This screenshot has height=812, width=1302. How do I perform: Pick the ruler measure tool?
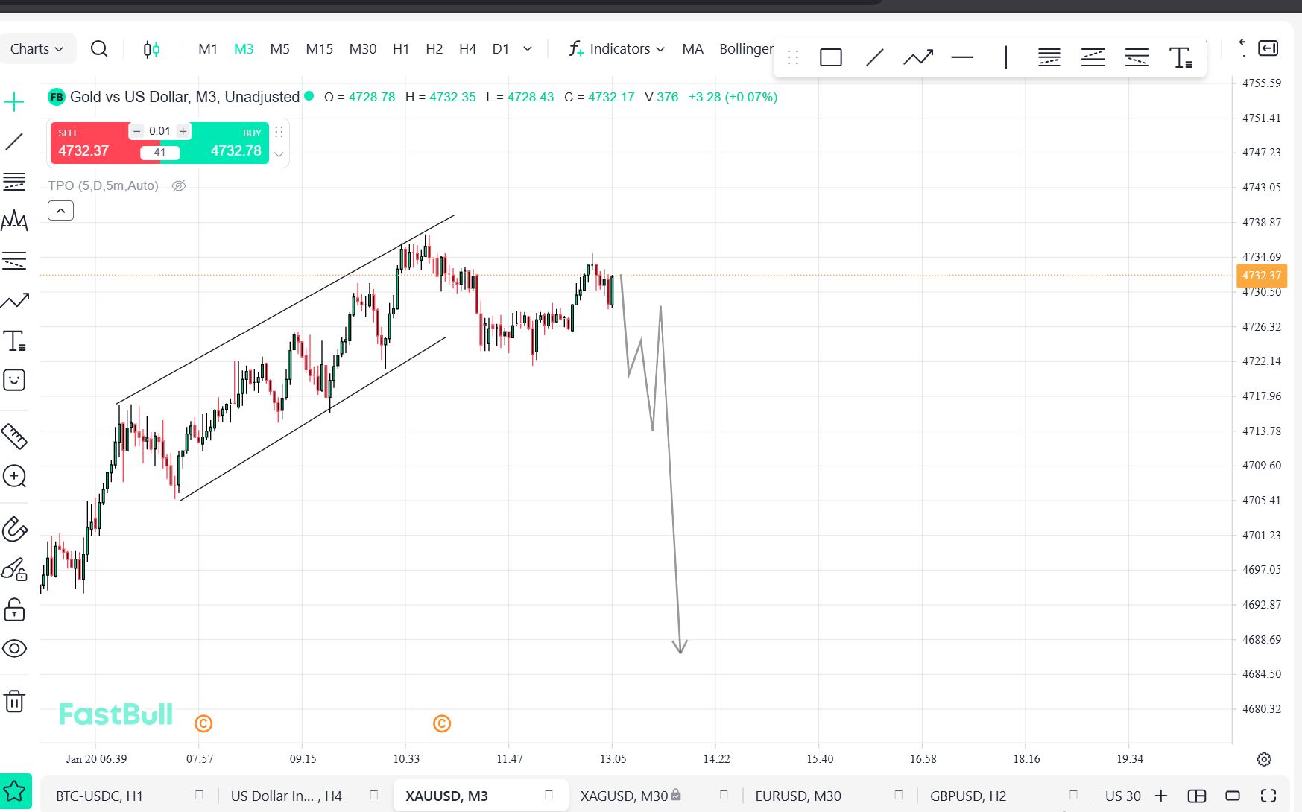[x=14, y=437]
